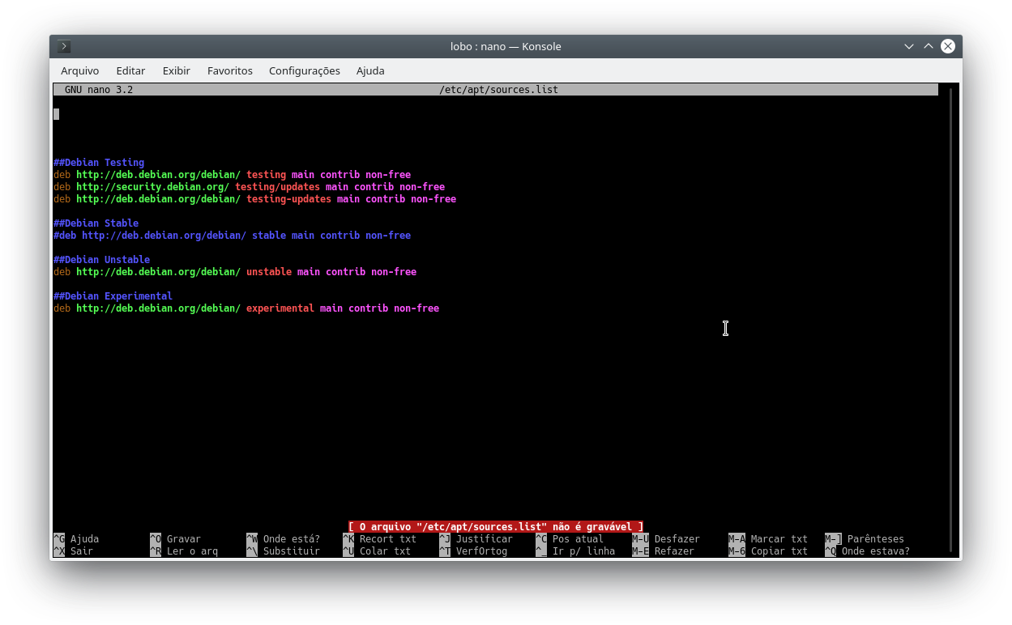Click '^K Recort txt' nano shortcut

point(379,539)
